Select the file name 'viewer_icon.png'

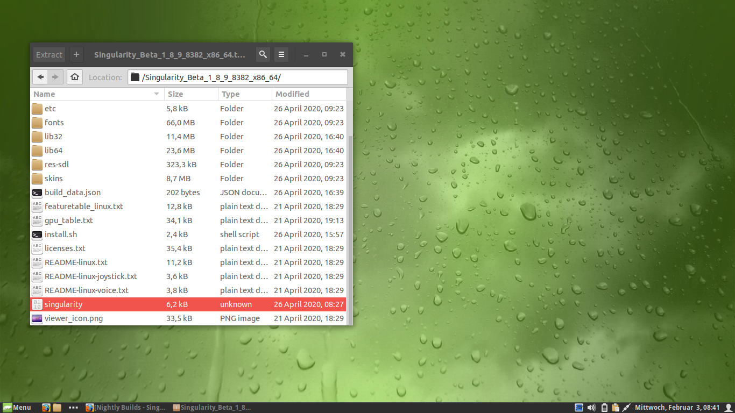pos(74,318)
